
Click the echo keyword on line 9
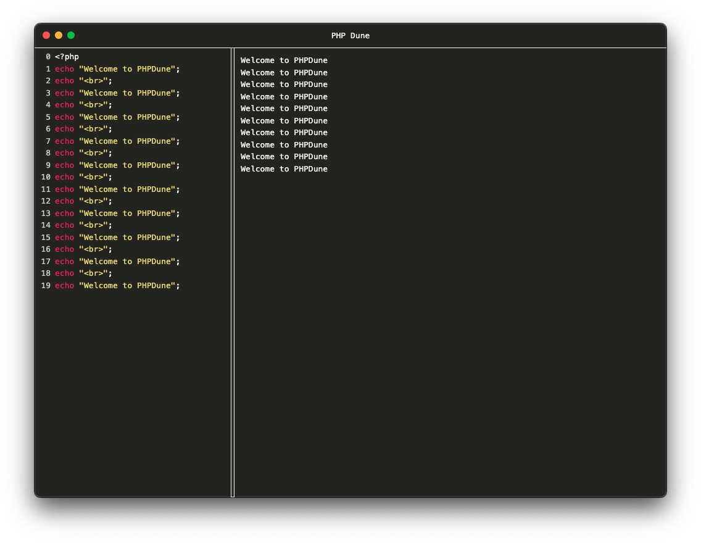[x=64, y=165]
